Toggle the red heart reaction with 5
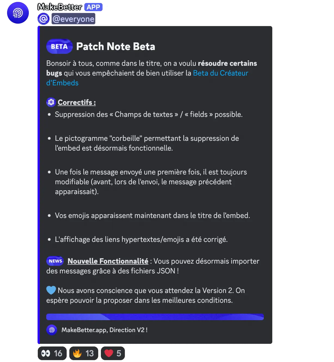The height and width of the screenshot is (362, 334). click(x=113, y=353)
